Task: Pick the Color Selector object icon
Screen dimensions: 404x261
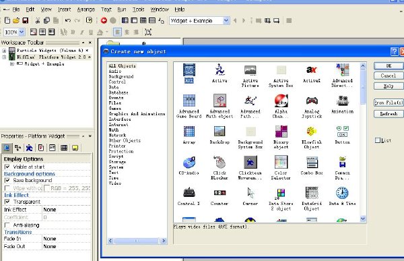Action: point(281,162)
